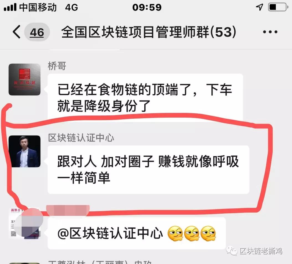Tap the last smirking emoji
The height and width of the screenshot is (264, 292).
208,234
